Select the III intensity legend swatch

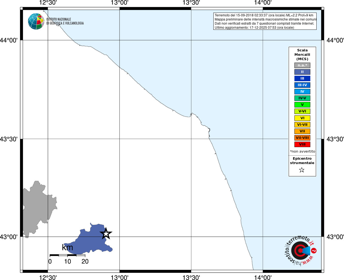pos(302,78)
